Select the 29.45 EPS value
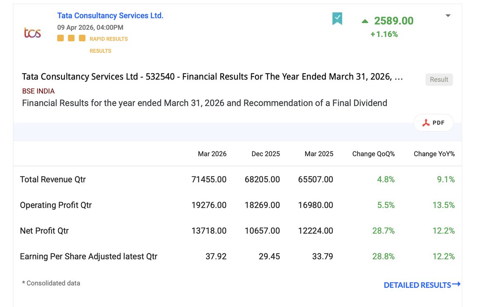 pos(269,257)
